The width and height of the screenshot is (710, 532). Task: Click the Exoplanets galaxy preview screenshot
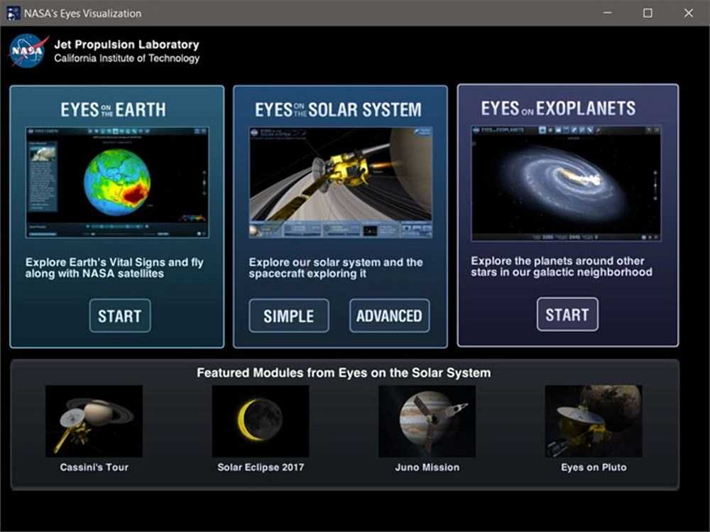[566, 183]
